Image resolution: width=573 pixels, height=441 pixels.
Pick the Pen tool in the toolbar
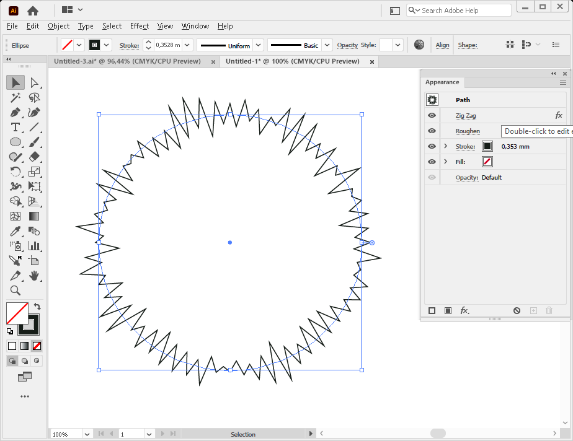[x=16, y=112]
